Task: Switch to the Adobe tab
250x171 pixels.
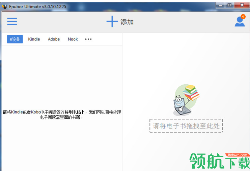Action: tap(54, 39)
